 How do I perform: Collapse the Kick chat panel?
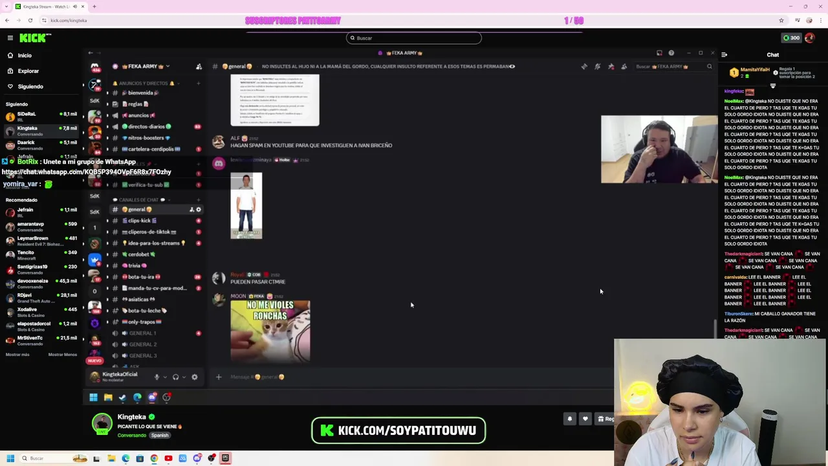724,55
